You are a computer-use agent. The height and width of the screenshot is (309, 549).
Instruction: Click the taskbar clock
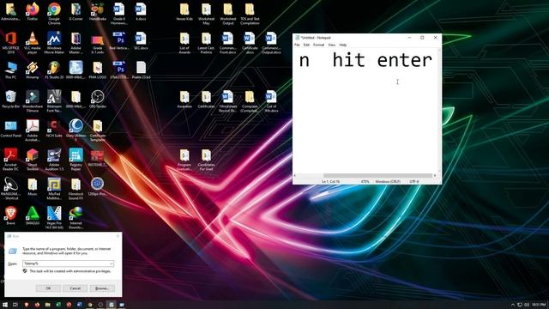coord(539,305)
